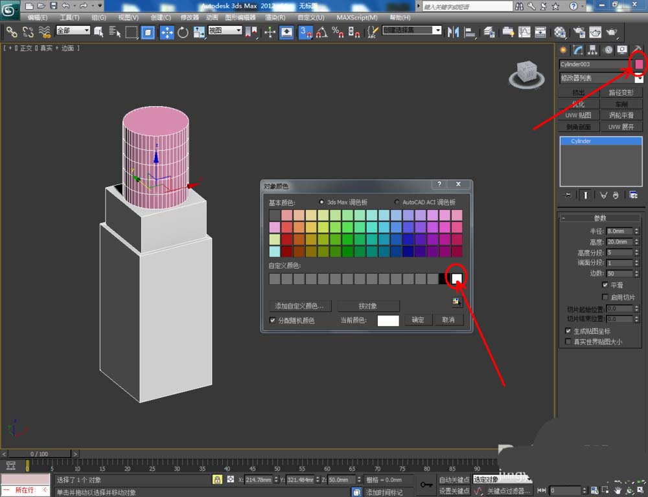Open the 渲染(R) menu
The image size is (648, 497).
tap(276, 17)
